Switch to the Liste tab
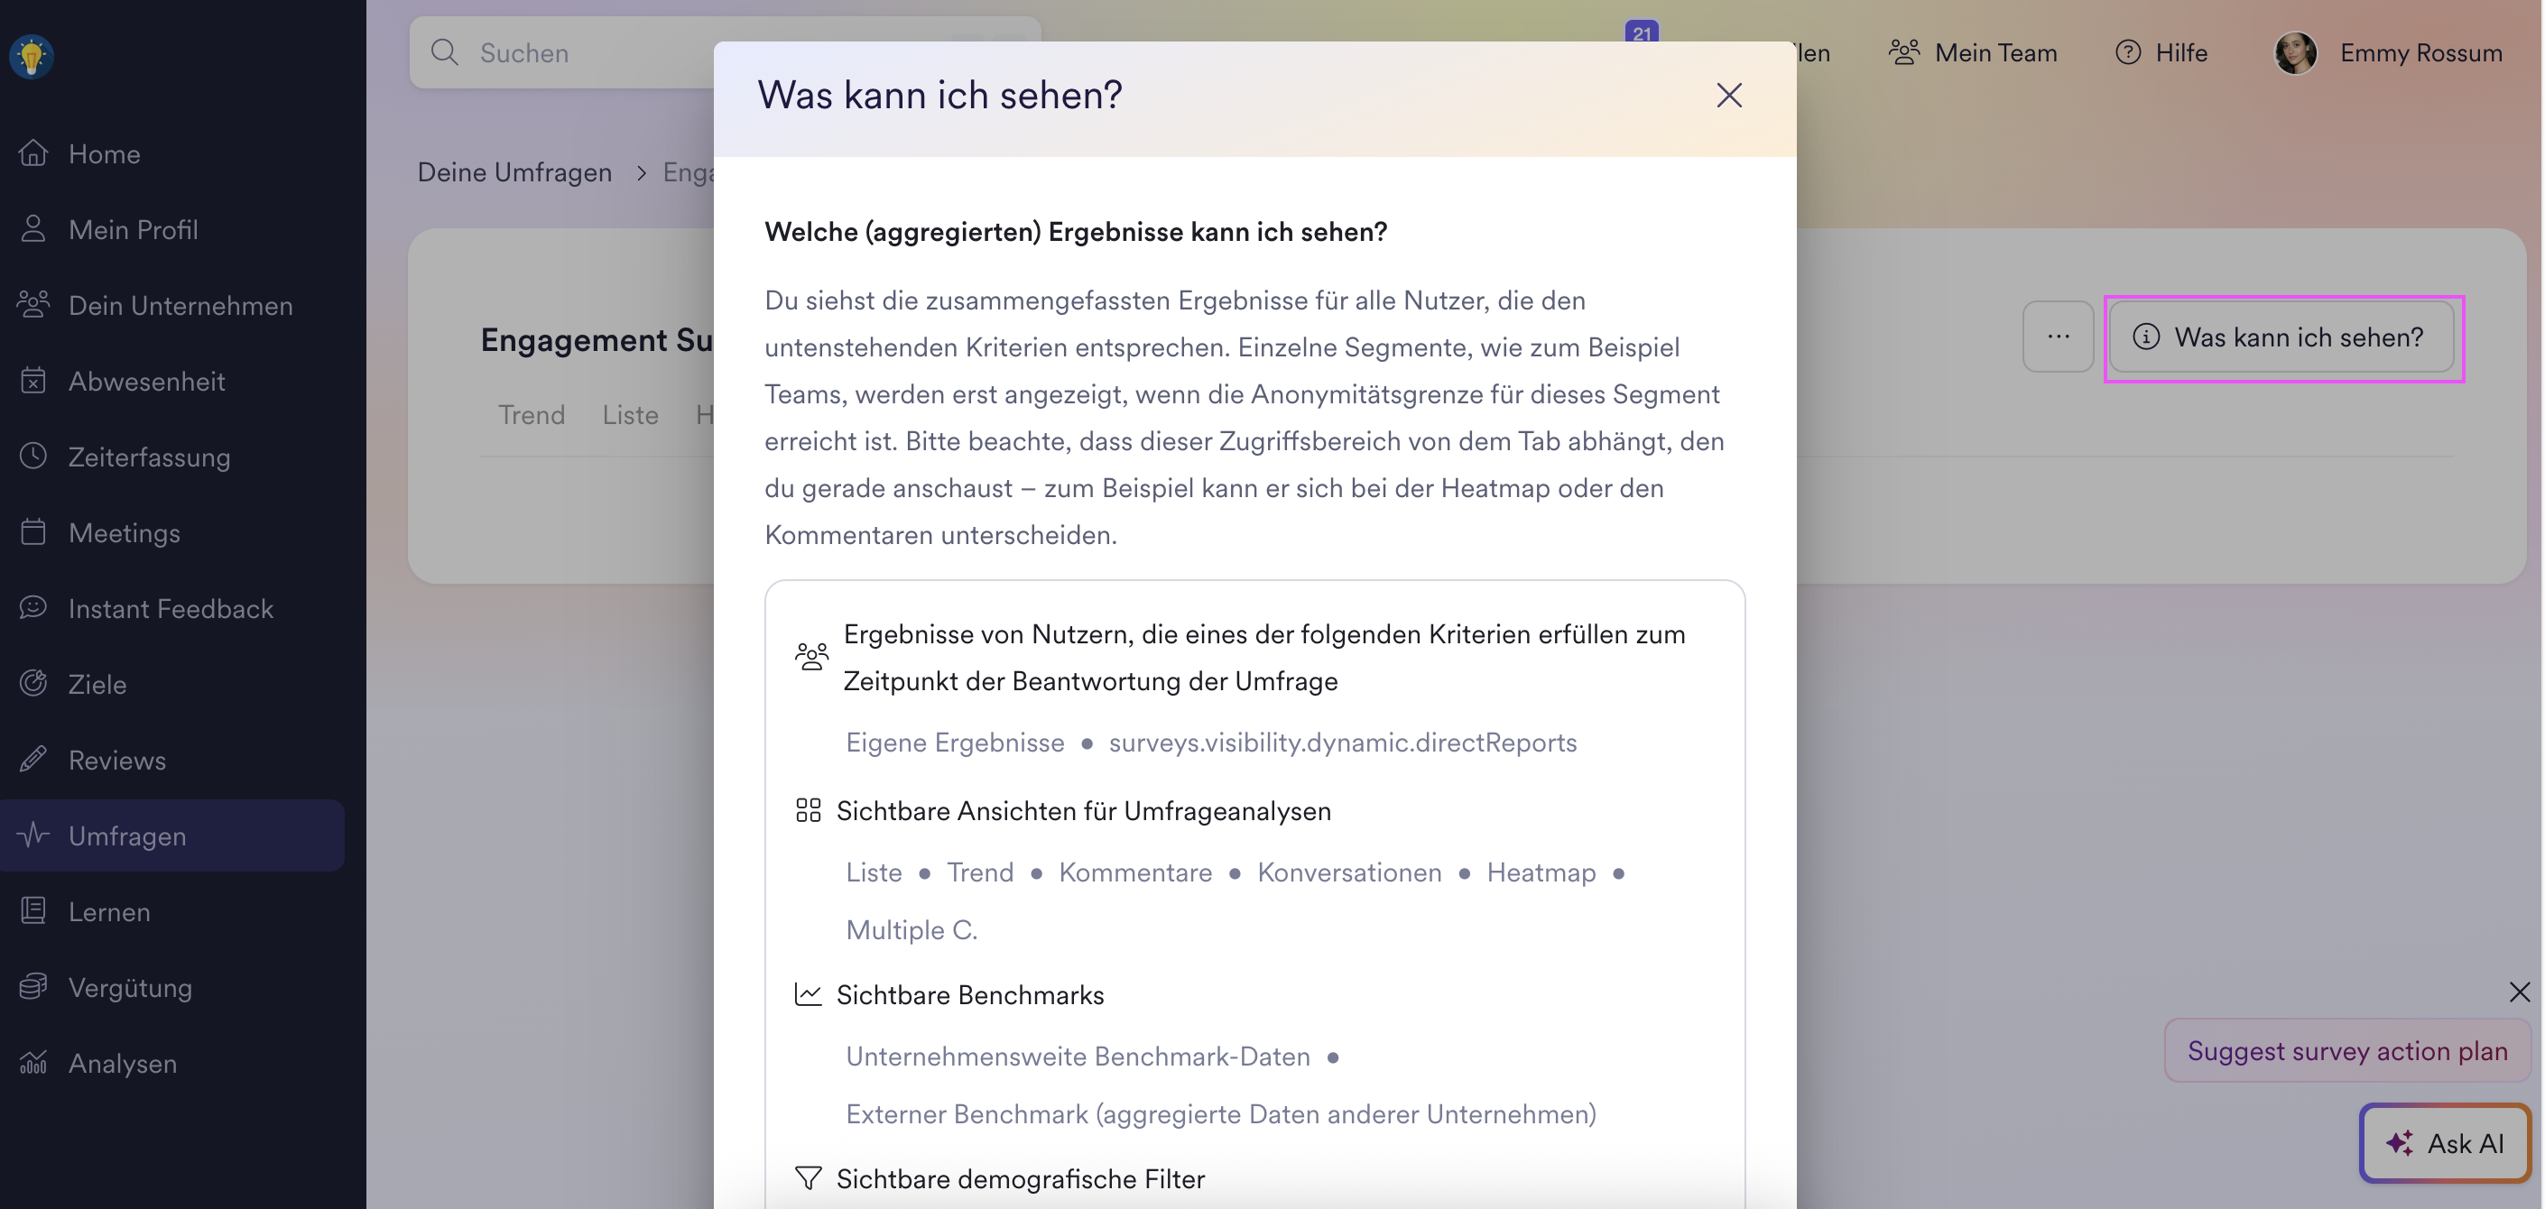This screenshot has height=1209, width=2545. point(630,415)
